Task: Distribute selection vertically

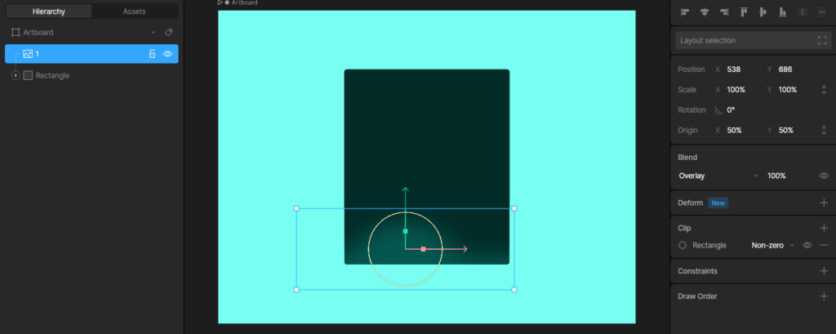Action: tap(821, 12)
